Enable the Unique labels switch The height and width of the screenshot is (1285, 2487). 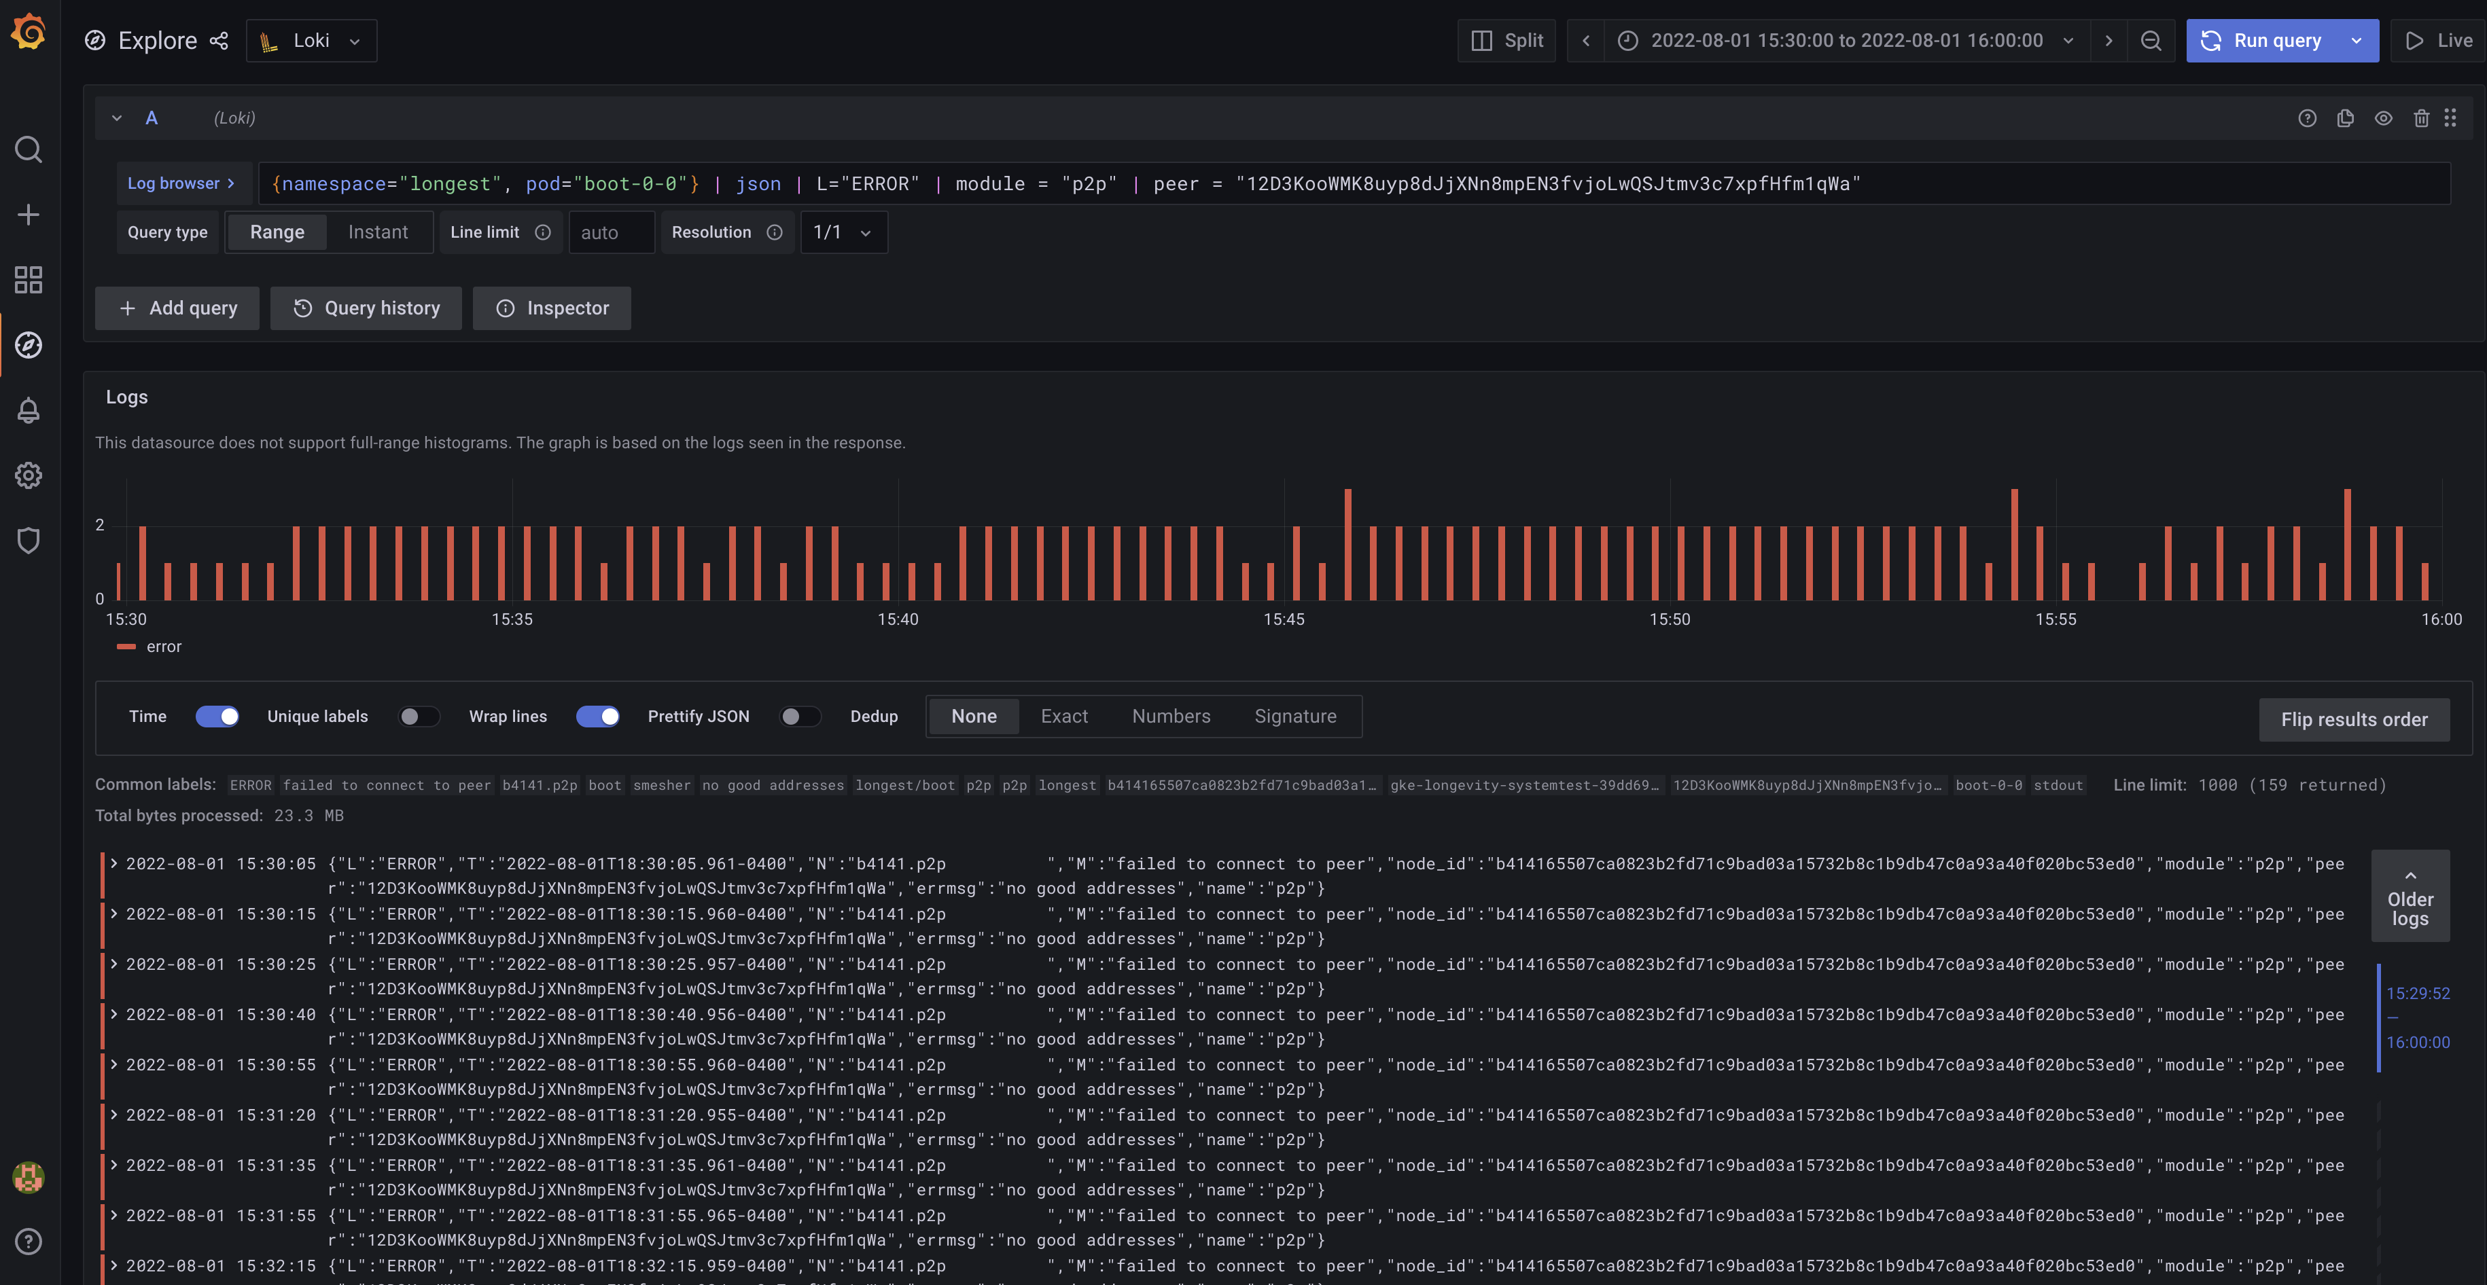[x=418, y=717]
